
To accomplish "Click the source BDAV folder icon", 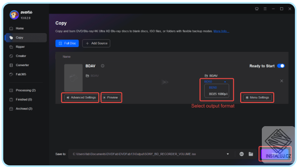I will pos(87,76).
